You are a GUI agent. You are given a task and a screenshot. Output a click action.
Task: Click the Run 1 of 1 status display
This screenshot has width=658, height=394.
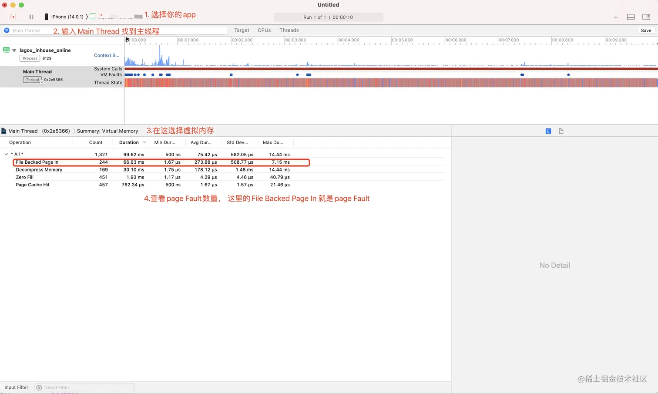point(328,17)
